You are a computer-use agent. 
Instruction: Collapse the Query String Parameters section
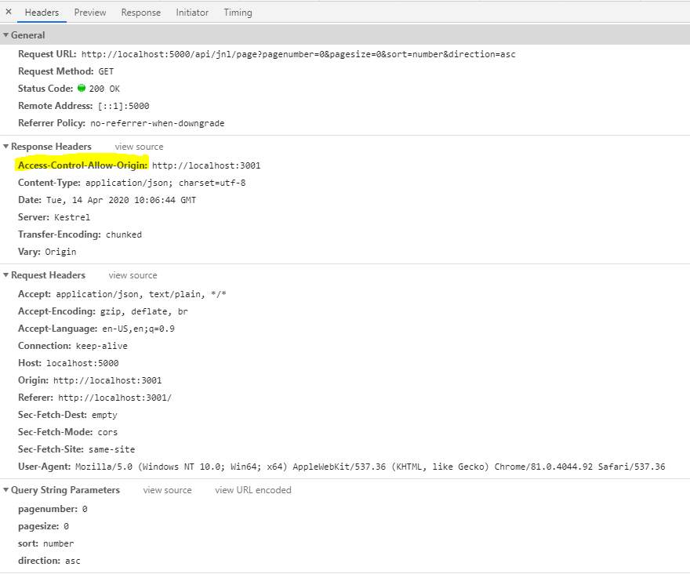[6, 489]
